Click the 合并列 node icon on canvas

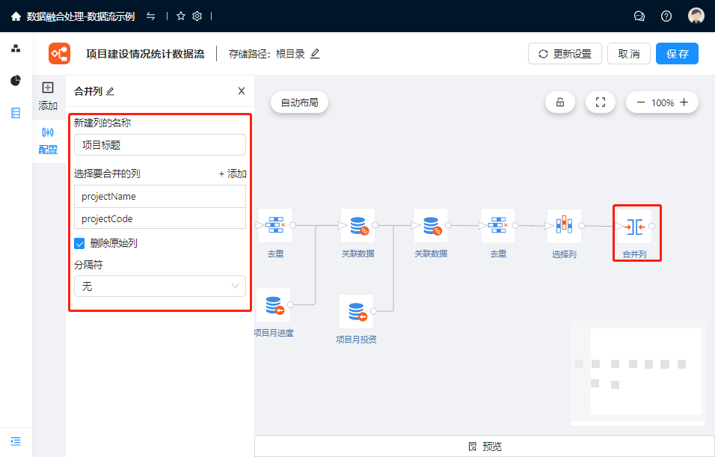tap(634, 226)
